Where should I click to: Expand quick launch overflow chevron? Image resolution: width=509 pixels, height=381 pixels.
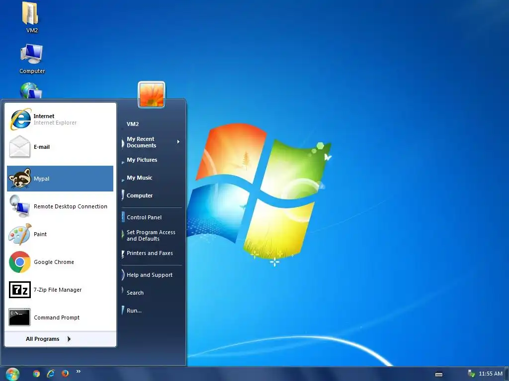[78, 372]
